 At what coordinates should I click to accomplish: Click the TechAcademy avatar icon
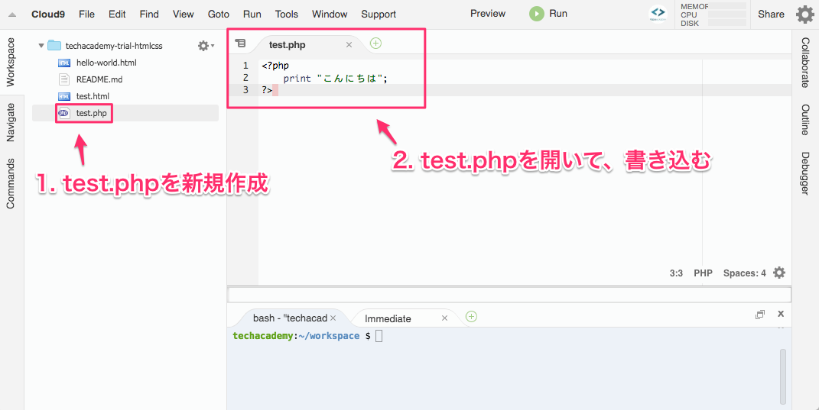(x=658, y=14)
